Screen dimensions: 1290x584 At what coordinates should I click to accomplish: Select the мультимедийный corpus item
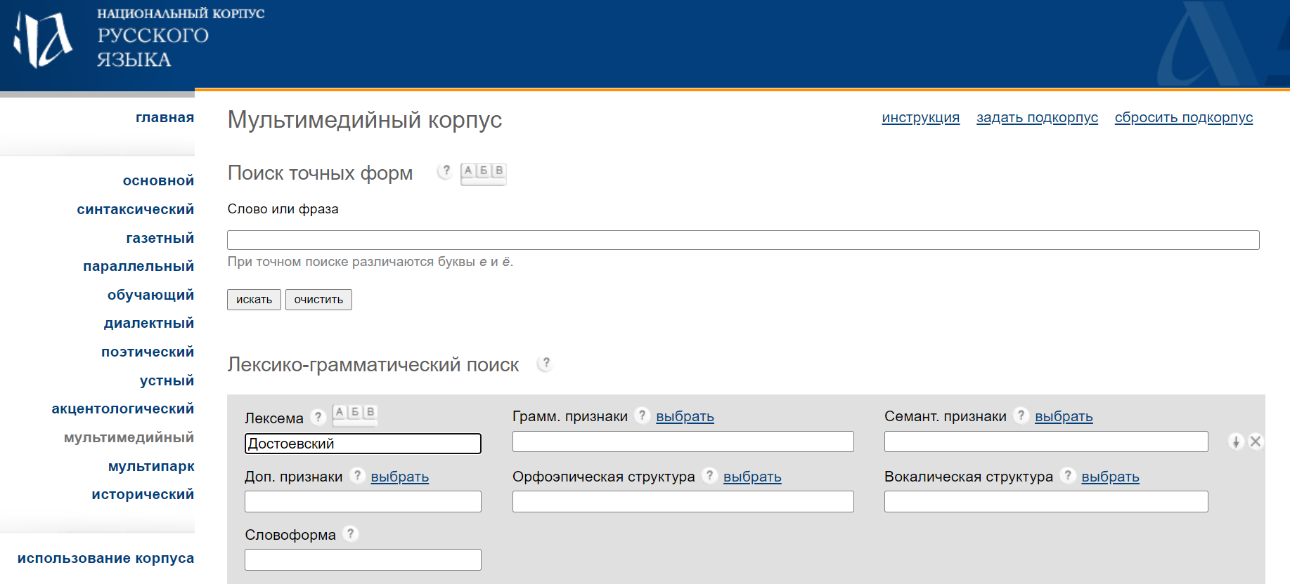129,437
